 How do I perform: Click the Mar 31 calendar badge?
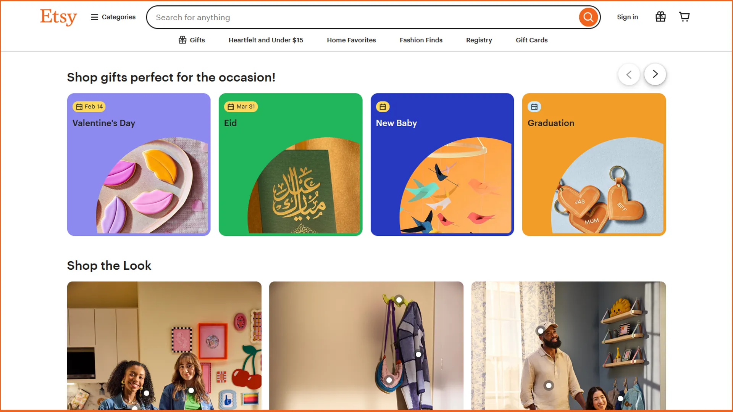pos(241,107)
